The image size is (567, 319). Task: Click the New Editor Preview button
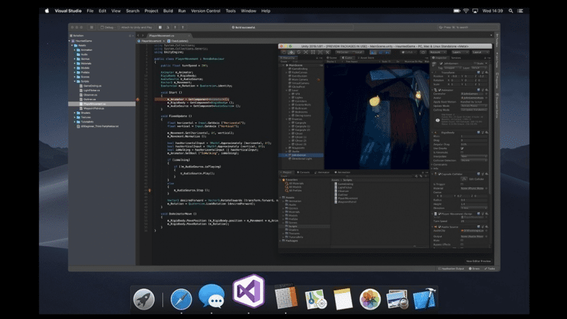coord(478,261)
